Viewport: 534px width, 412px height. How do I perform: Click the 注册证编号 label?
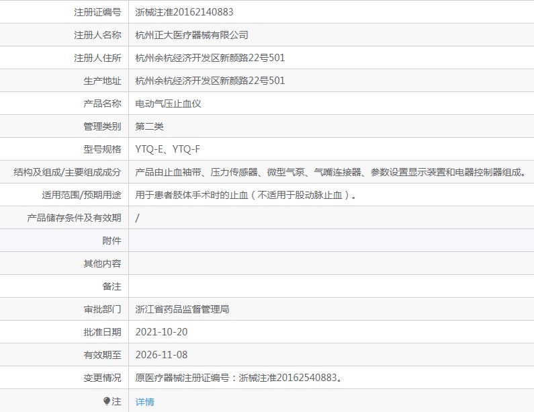97,12
